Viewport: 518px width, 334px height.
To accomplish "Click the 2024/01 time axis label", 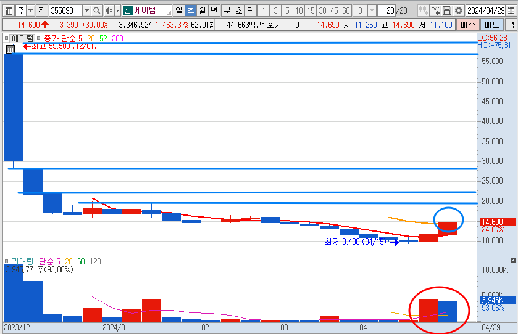I will (115, 327).
